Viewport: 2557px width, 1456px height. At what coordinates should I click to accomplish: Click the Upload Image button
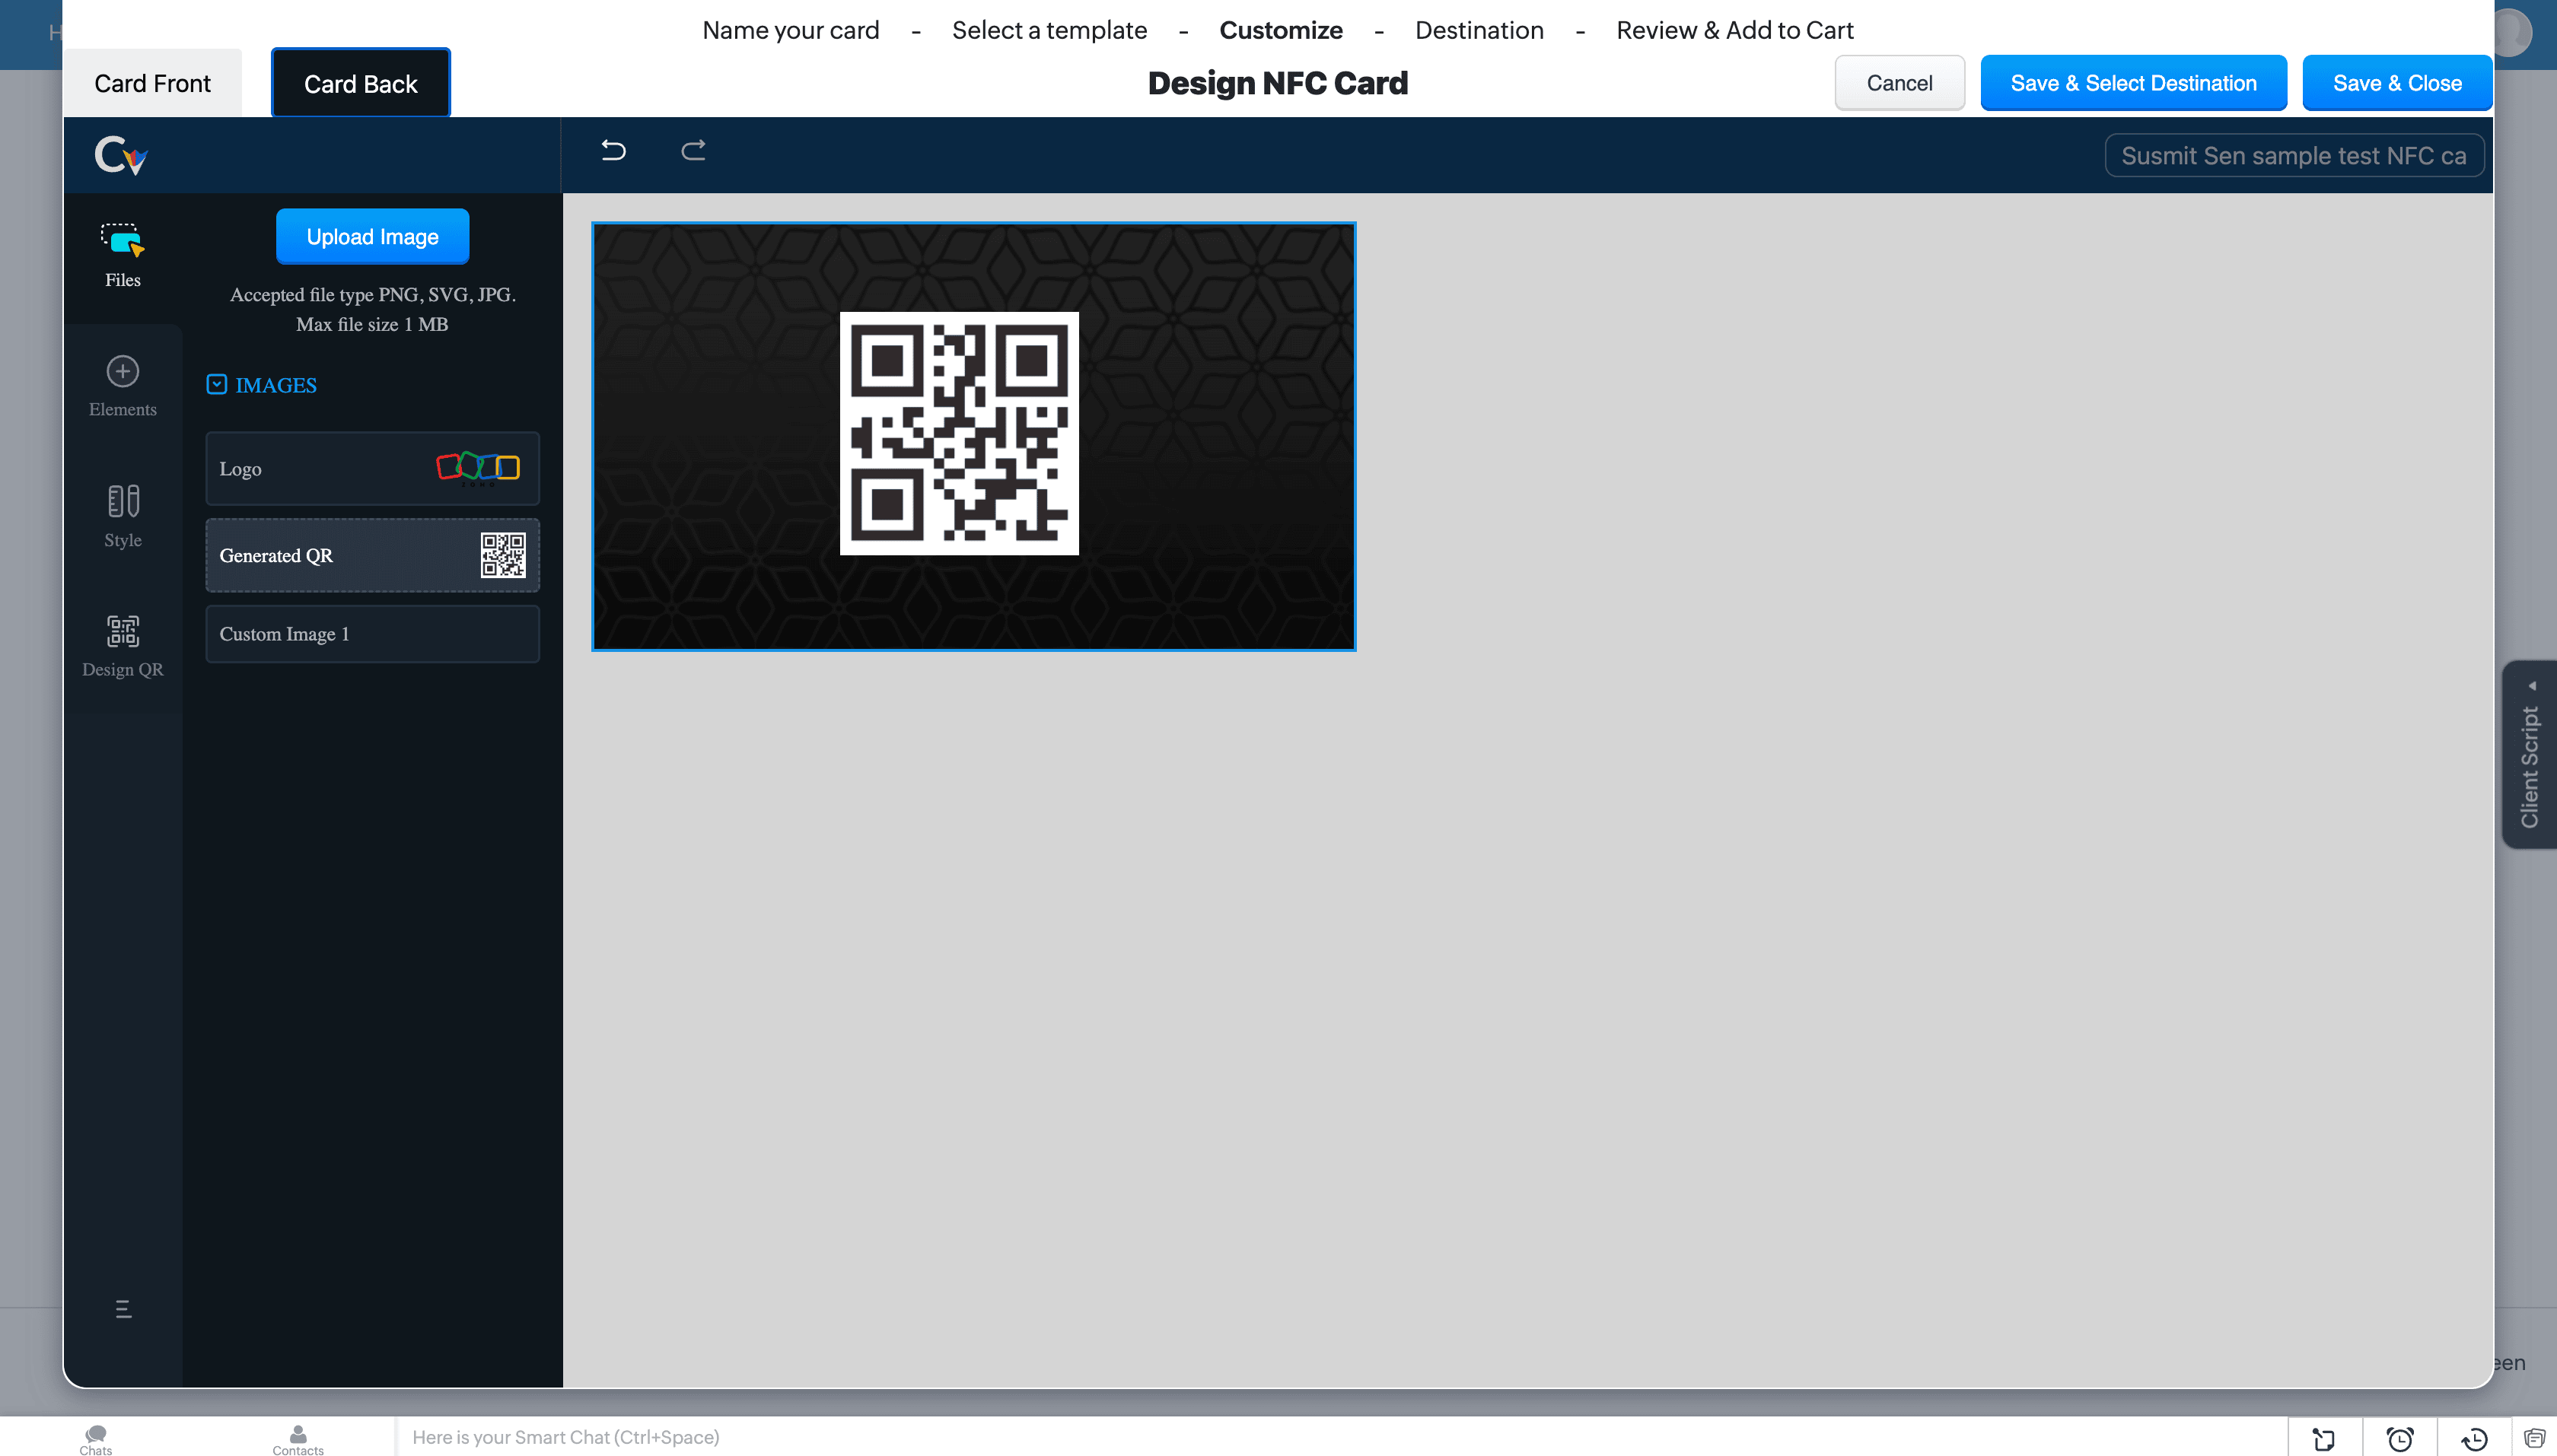pos(372,237)
